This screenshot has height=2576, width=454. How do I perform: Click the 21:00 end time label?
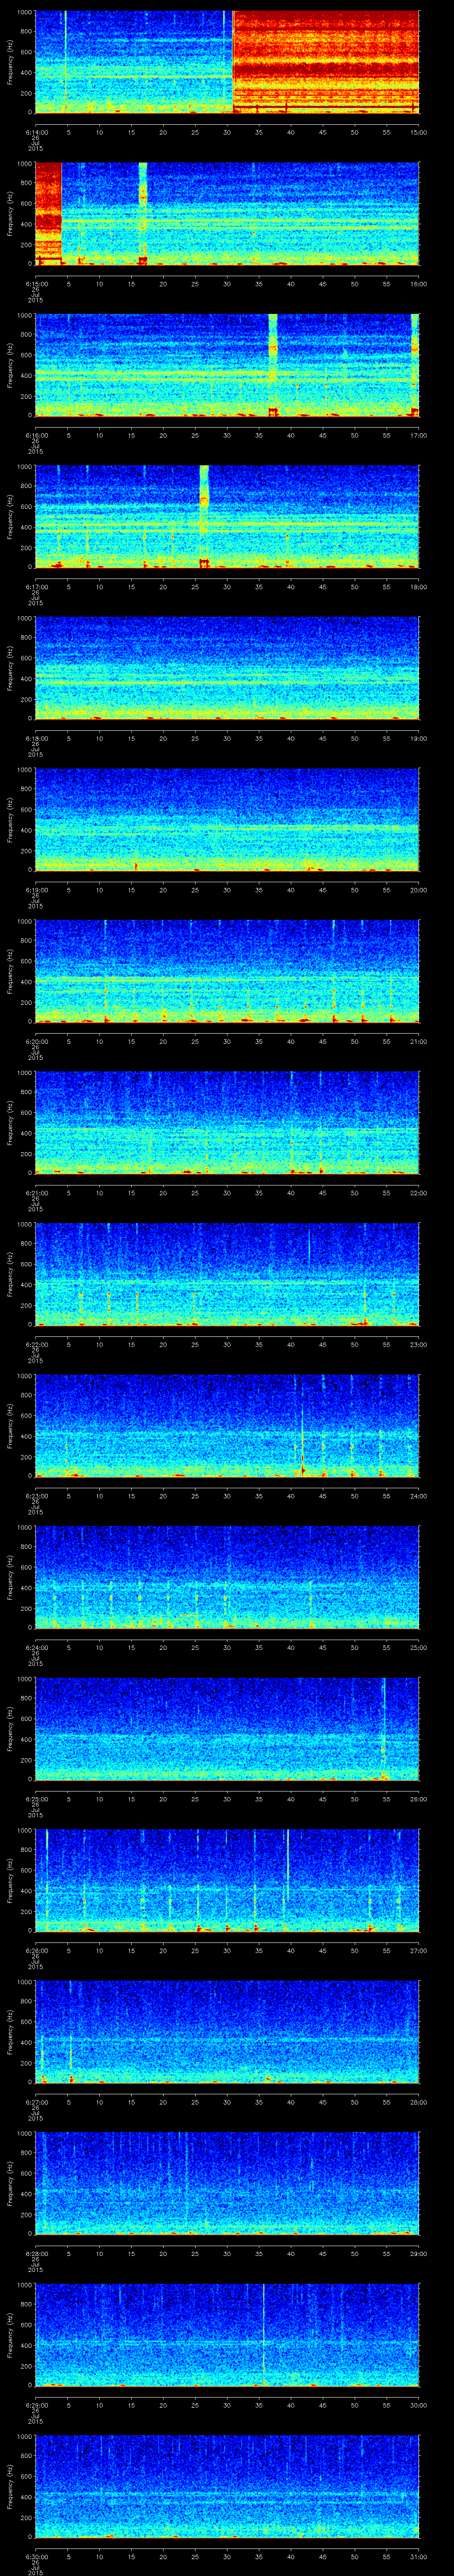pos(419,1042)
